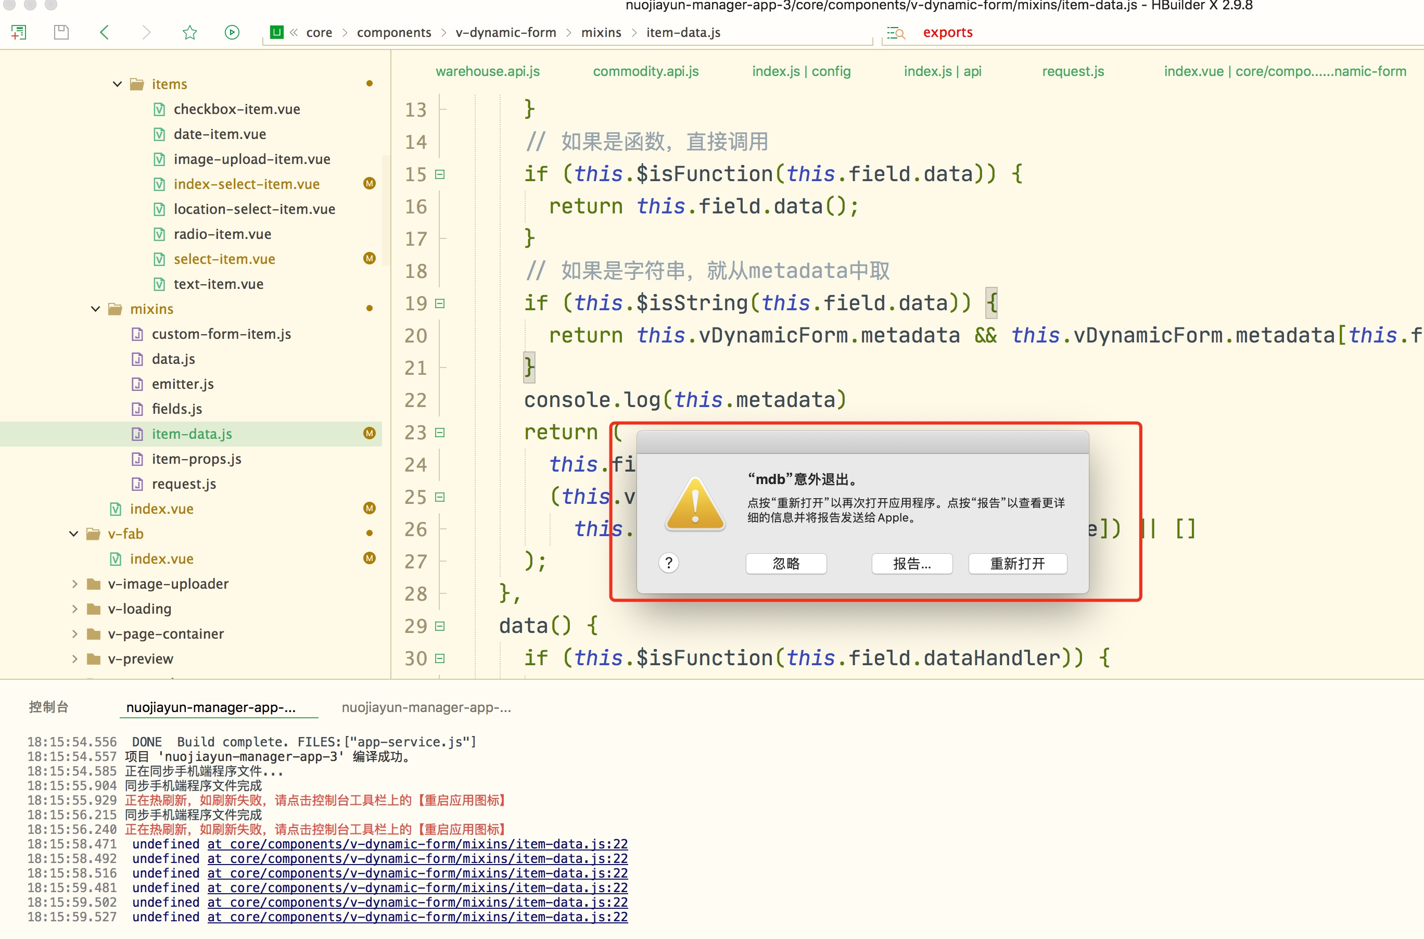Collapse the items folder
1424x939 pixels.
click(118, 84)
